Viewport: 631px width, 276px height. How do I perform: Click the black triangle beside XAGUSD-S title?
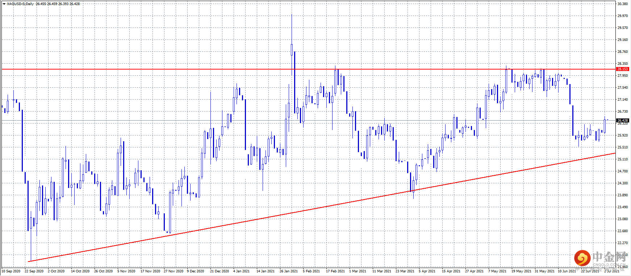pyautogui.click(x=4, y=4)
